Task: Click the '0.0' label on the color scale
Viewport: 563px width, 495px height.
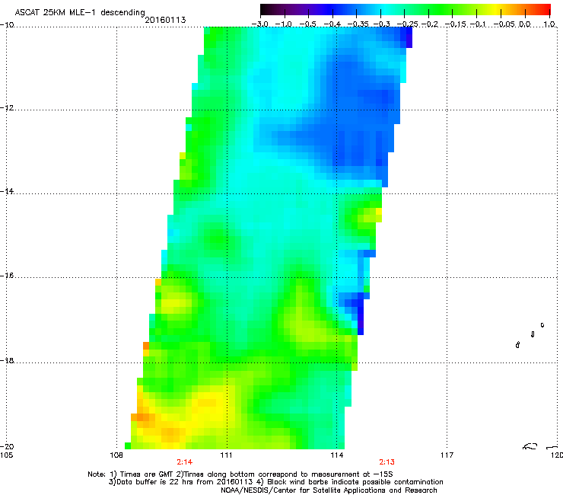Action: (525, 24)
